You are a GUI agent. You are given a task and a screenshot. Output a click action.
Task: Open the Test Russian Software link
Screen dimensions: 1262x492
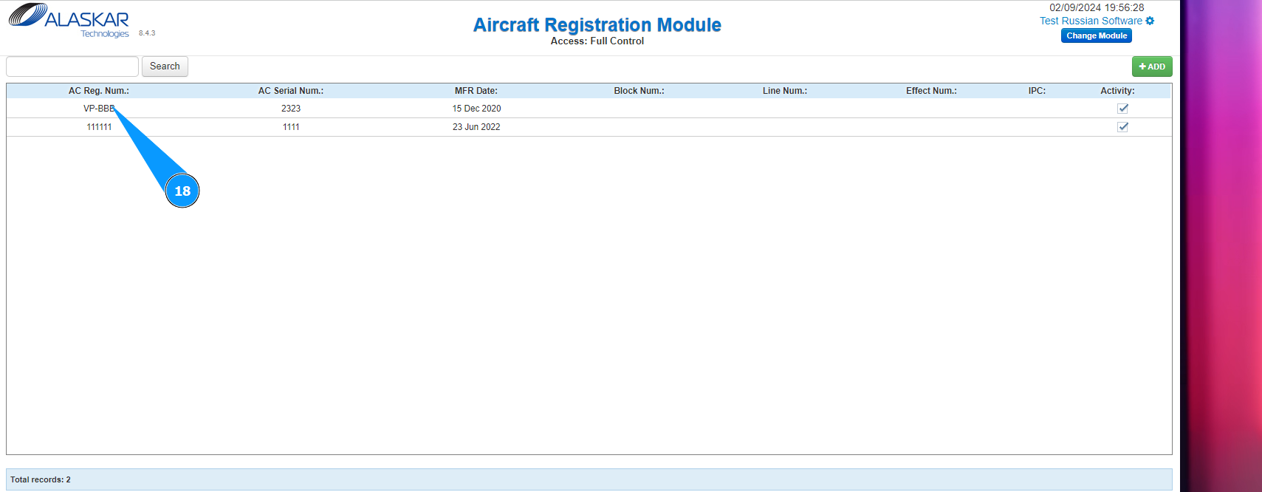[1091, 21]
